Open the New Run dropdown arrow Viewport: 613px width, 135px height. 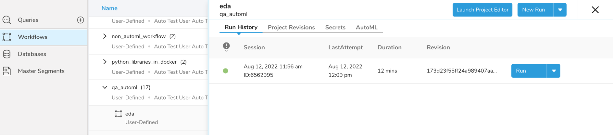[560, 10]
